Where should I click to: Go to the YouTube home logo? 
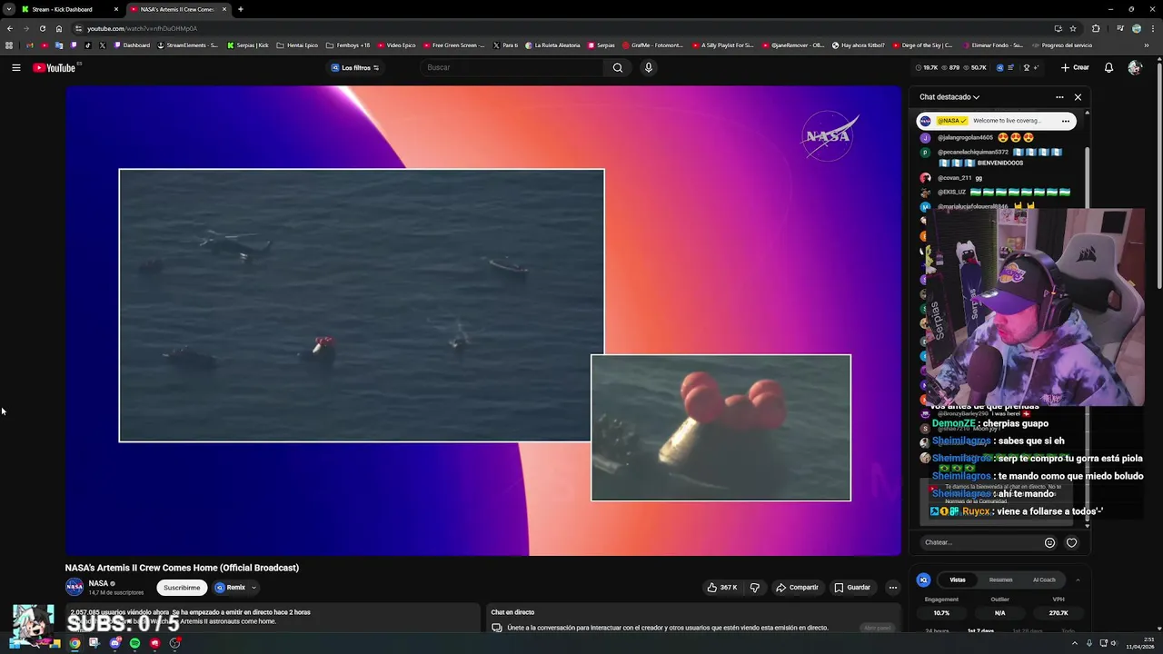(x=55, y=68)
